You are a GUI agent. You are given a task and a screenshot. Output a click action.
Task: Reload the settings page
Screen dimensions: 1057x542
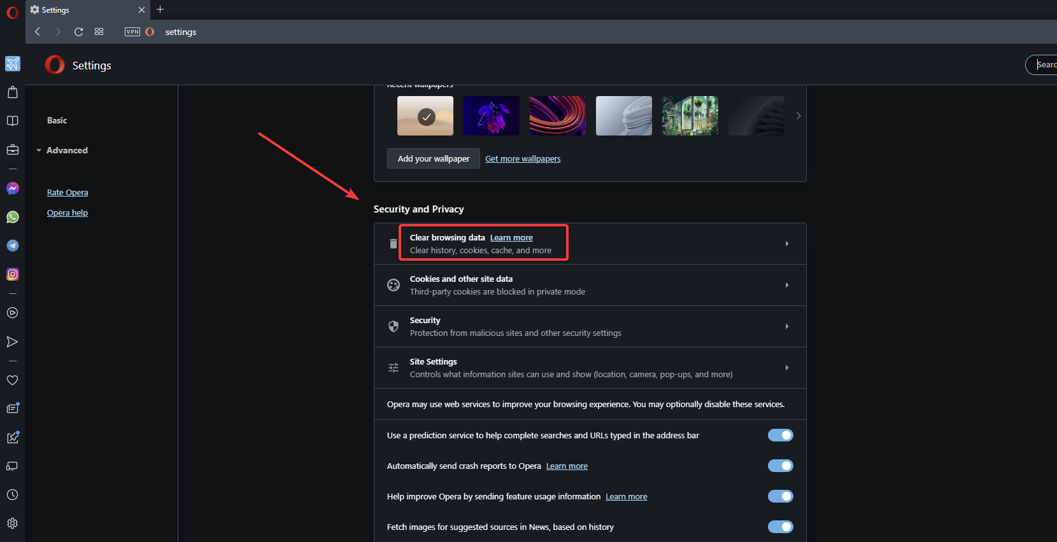click(x=78, y=32)
